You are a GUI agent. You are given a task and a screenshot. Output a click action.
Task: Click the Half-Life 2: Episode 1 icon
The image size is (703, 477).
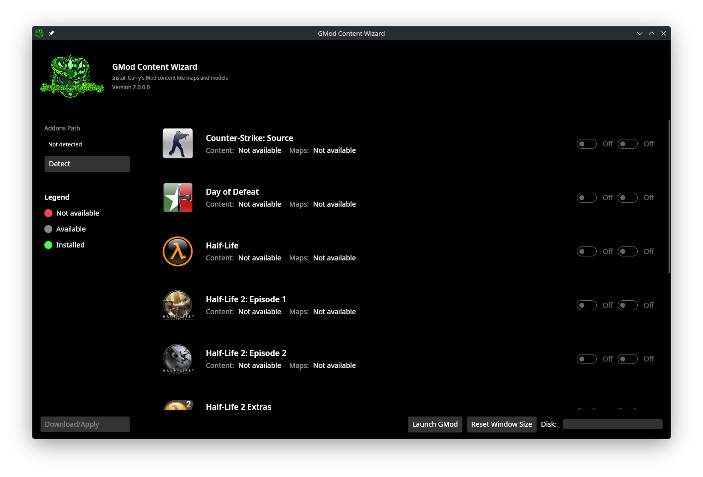178,305
